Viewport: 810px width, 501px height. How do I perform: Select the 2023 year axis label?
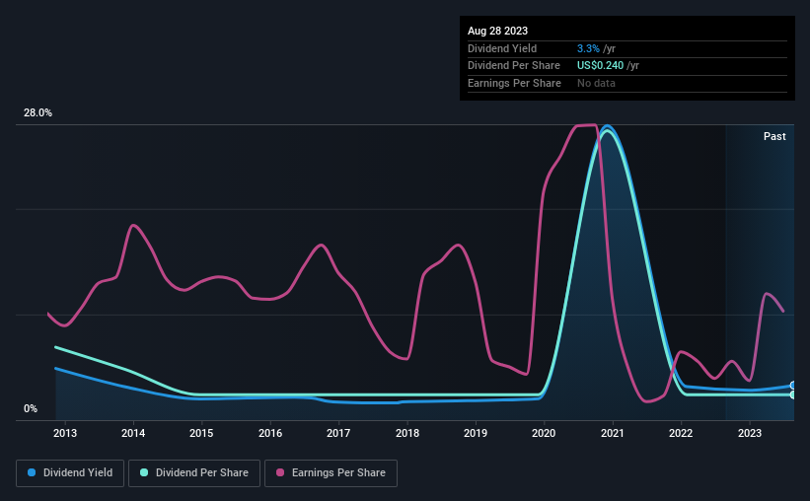click(750, 432)
